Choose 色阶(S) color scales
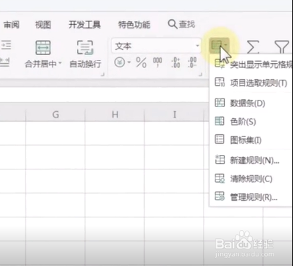This screenshot has width=293, height=266. (x=251, y=122)
